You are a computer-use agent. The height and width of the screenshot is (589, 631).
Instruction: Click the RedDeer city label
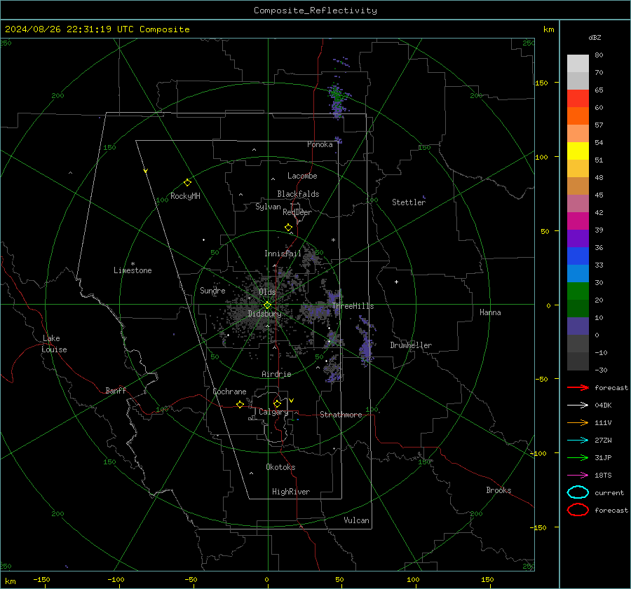coord(297,212)
